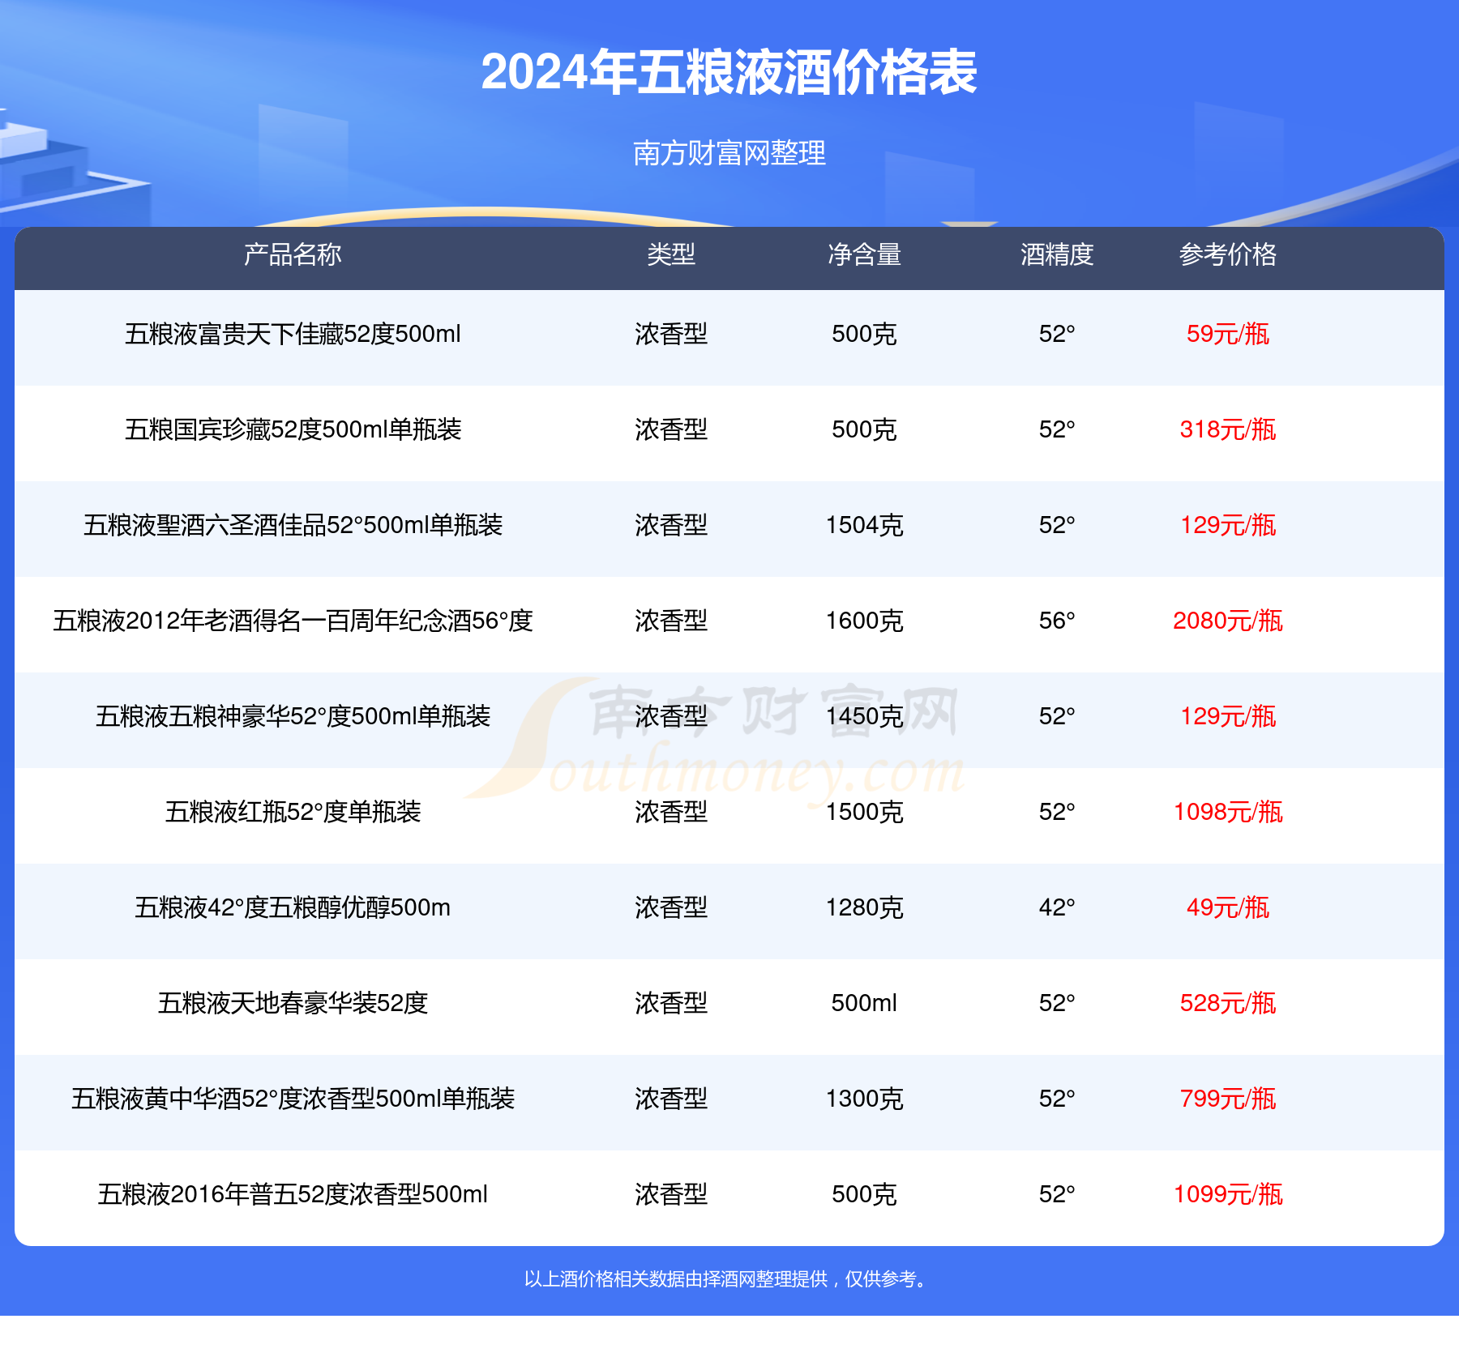Click the price "49元/瓶"
Screen dimensions: 1459x1353
coord(1228,907)
